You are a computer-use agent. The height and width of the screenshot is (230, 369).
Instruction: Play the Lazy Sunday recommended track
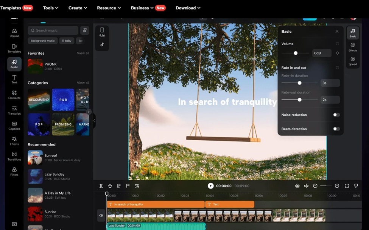click(35, 176)
